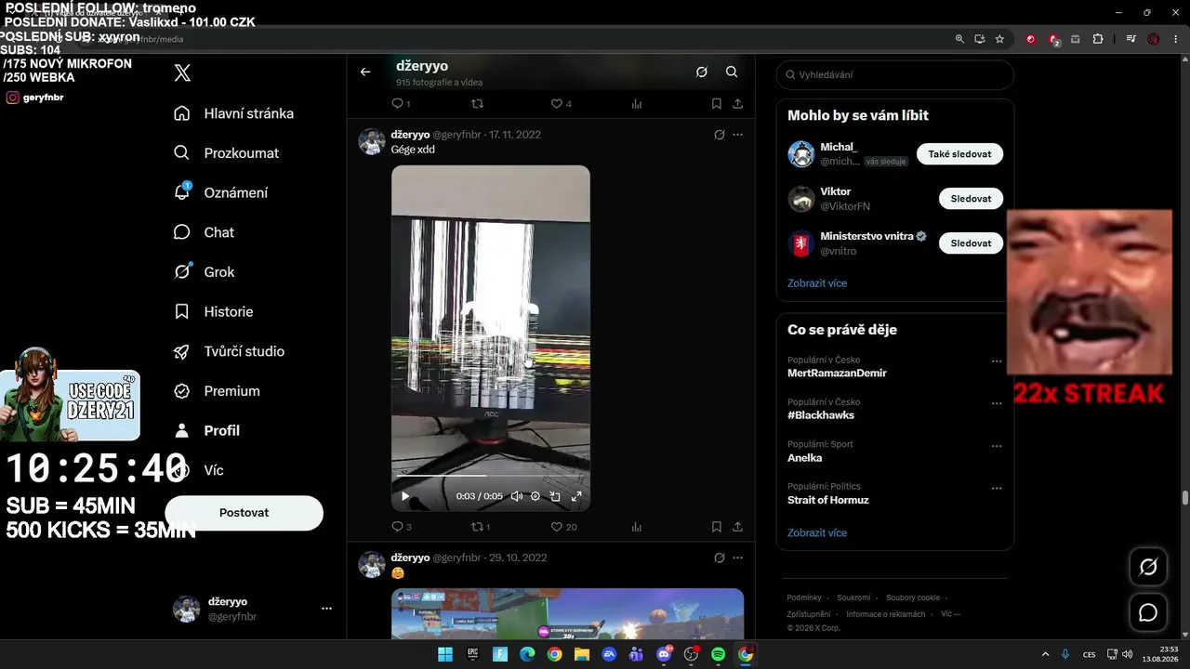Open the X logo home link
The width and height of the screenshot is (1190, 669).
(x=182, y=73)
